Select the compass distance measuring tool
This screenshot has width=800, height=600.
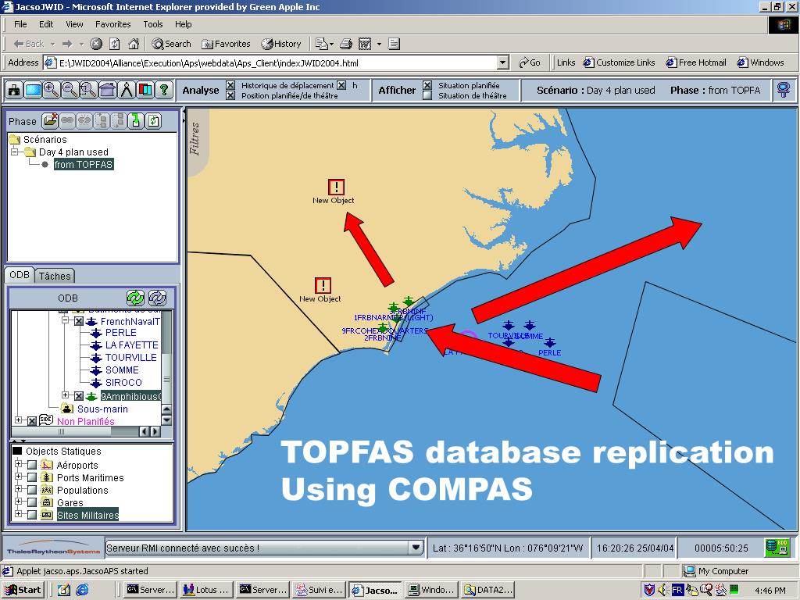coord(127,91)
